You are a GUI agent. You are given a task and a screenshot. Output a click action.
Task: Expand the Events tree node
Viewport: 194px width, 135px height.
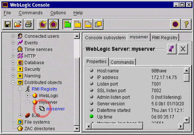pyautogui.click(x=13, y=43)
